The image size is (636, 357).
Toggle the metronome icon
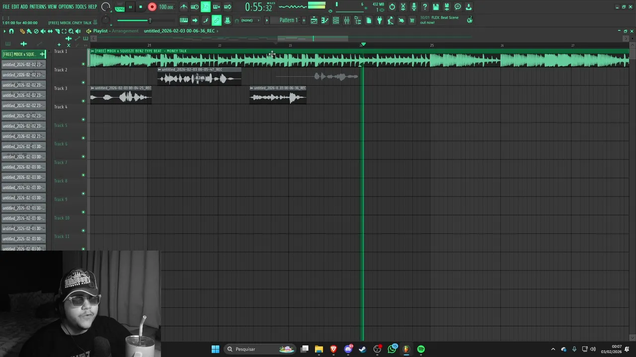pyautogui.click(x=184, y=7)
